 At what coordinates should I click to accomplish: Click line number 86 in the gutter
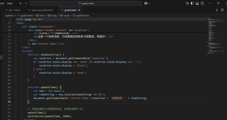pyautogui.click(x=9, y=87)
